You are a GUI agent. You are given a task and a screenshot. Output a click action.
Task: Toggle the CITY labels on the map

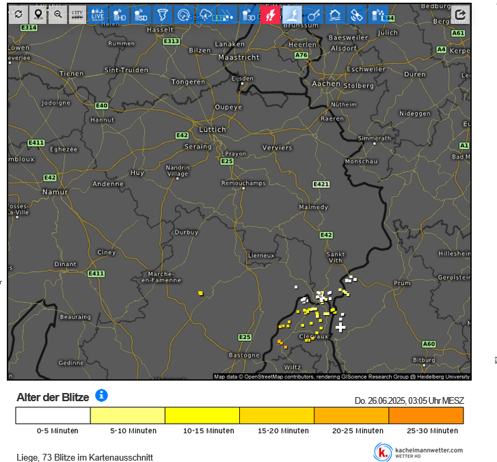click(78, 14)
